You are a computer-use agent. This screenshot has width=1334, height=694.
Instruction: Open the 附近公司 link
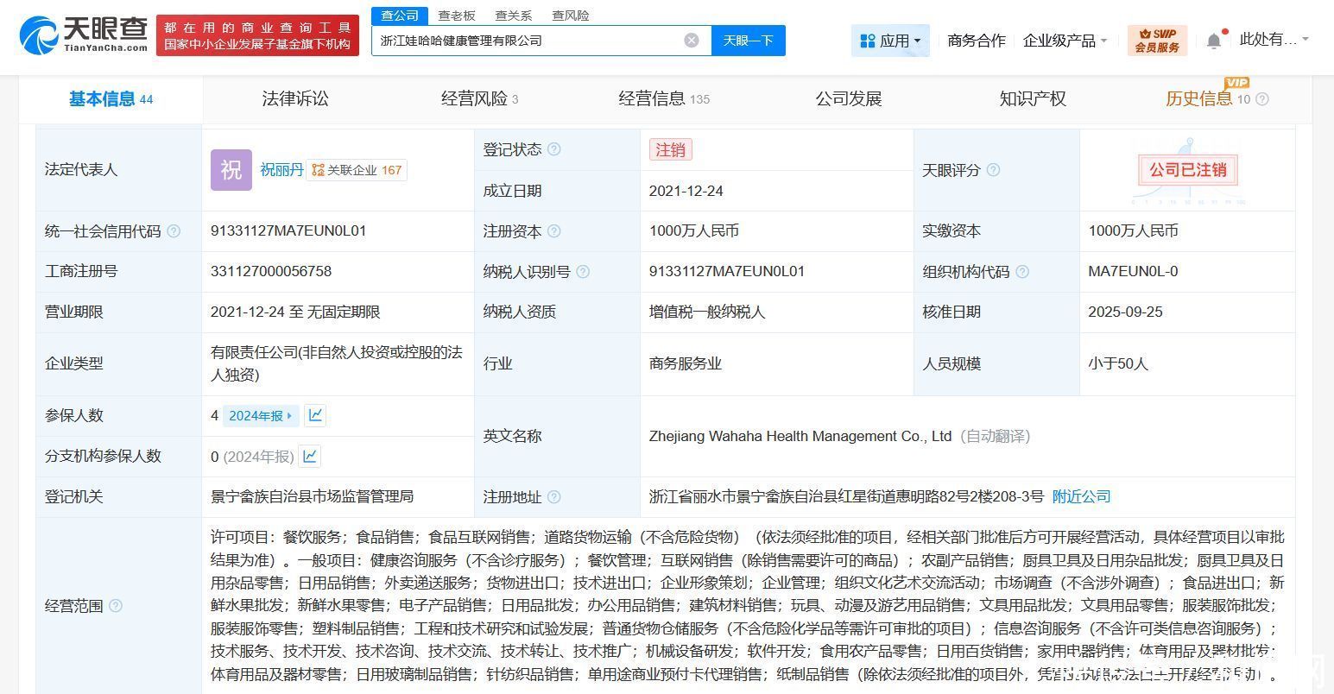(x=1081, y=496)
